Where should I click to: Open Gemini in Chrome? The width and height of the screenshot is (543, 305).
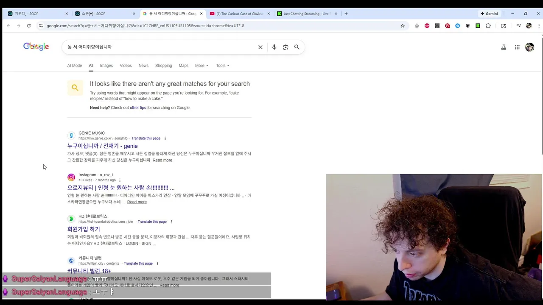coord(489,14)
